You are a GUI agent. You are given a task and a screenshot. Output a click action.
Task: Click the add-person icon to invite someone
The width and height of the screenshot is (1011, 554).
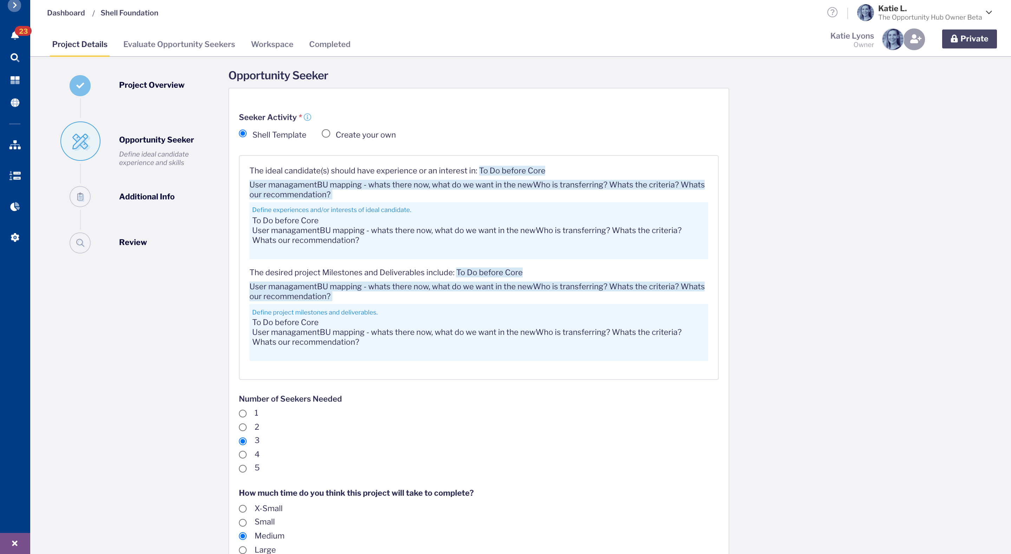coord(915,39)
